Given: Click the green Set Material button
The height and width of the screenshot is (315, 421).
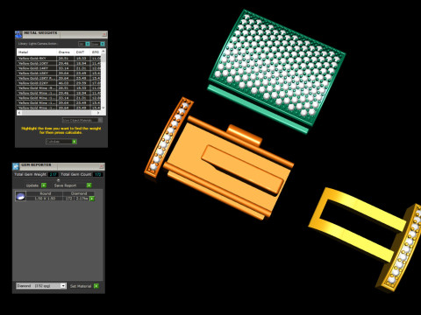Looking at the screenshot, I should coord(96,286).
